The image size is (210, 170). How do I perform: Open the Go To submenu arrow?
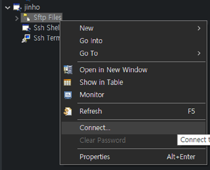199,53
